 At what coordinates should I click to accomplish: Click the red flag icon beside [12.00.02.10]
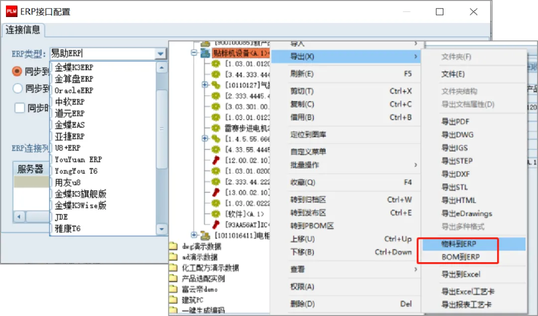point(215,160)
